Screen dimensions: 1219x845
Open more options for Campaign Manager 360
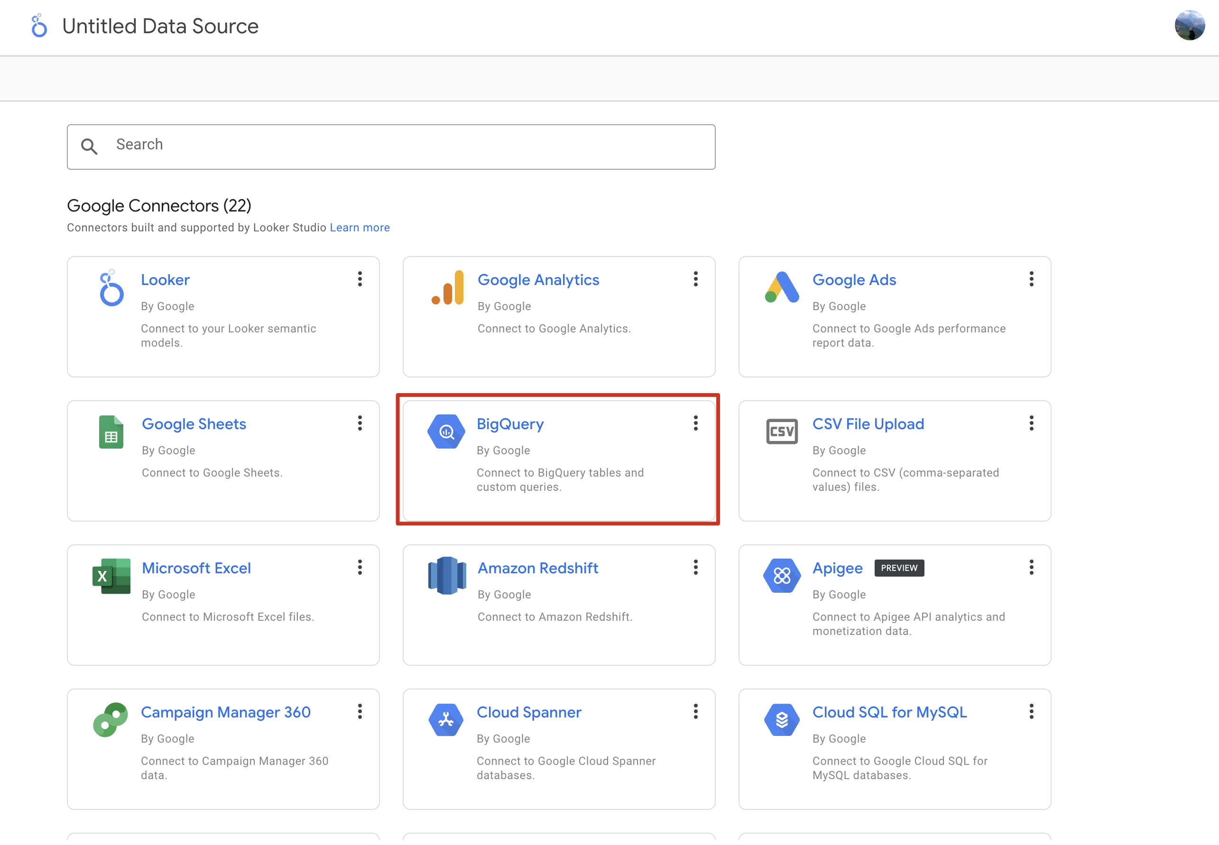[x=360, y=712]
